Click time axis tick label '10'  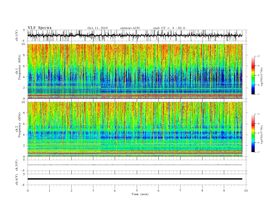coord(246,191)
